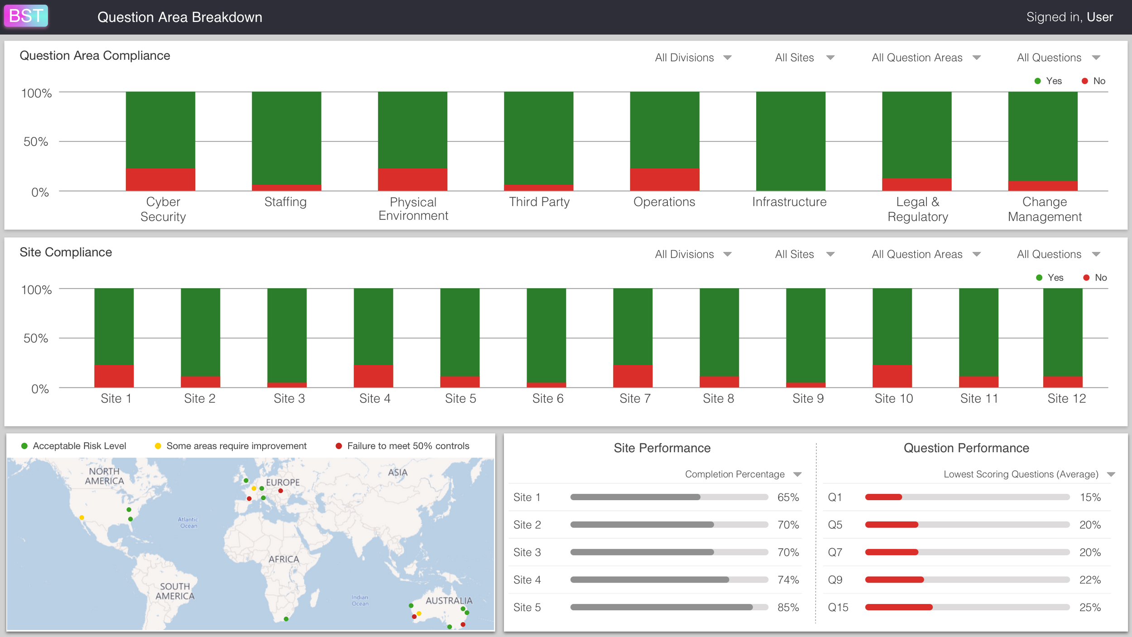
Task: Open the All Divisions dropdown
Action: point(693,58)
